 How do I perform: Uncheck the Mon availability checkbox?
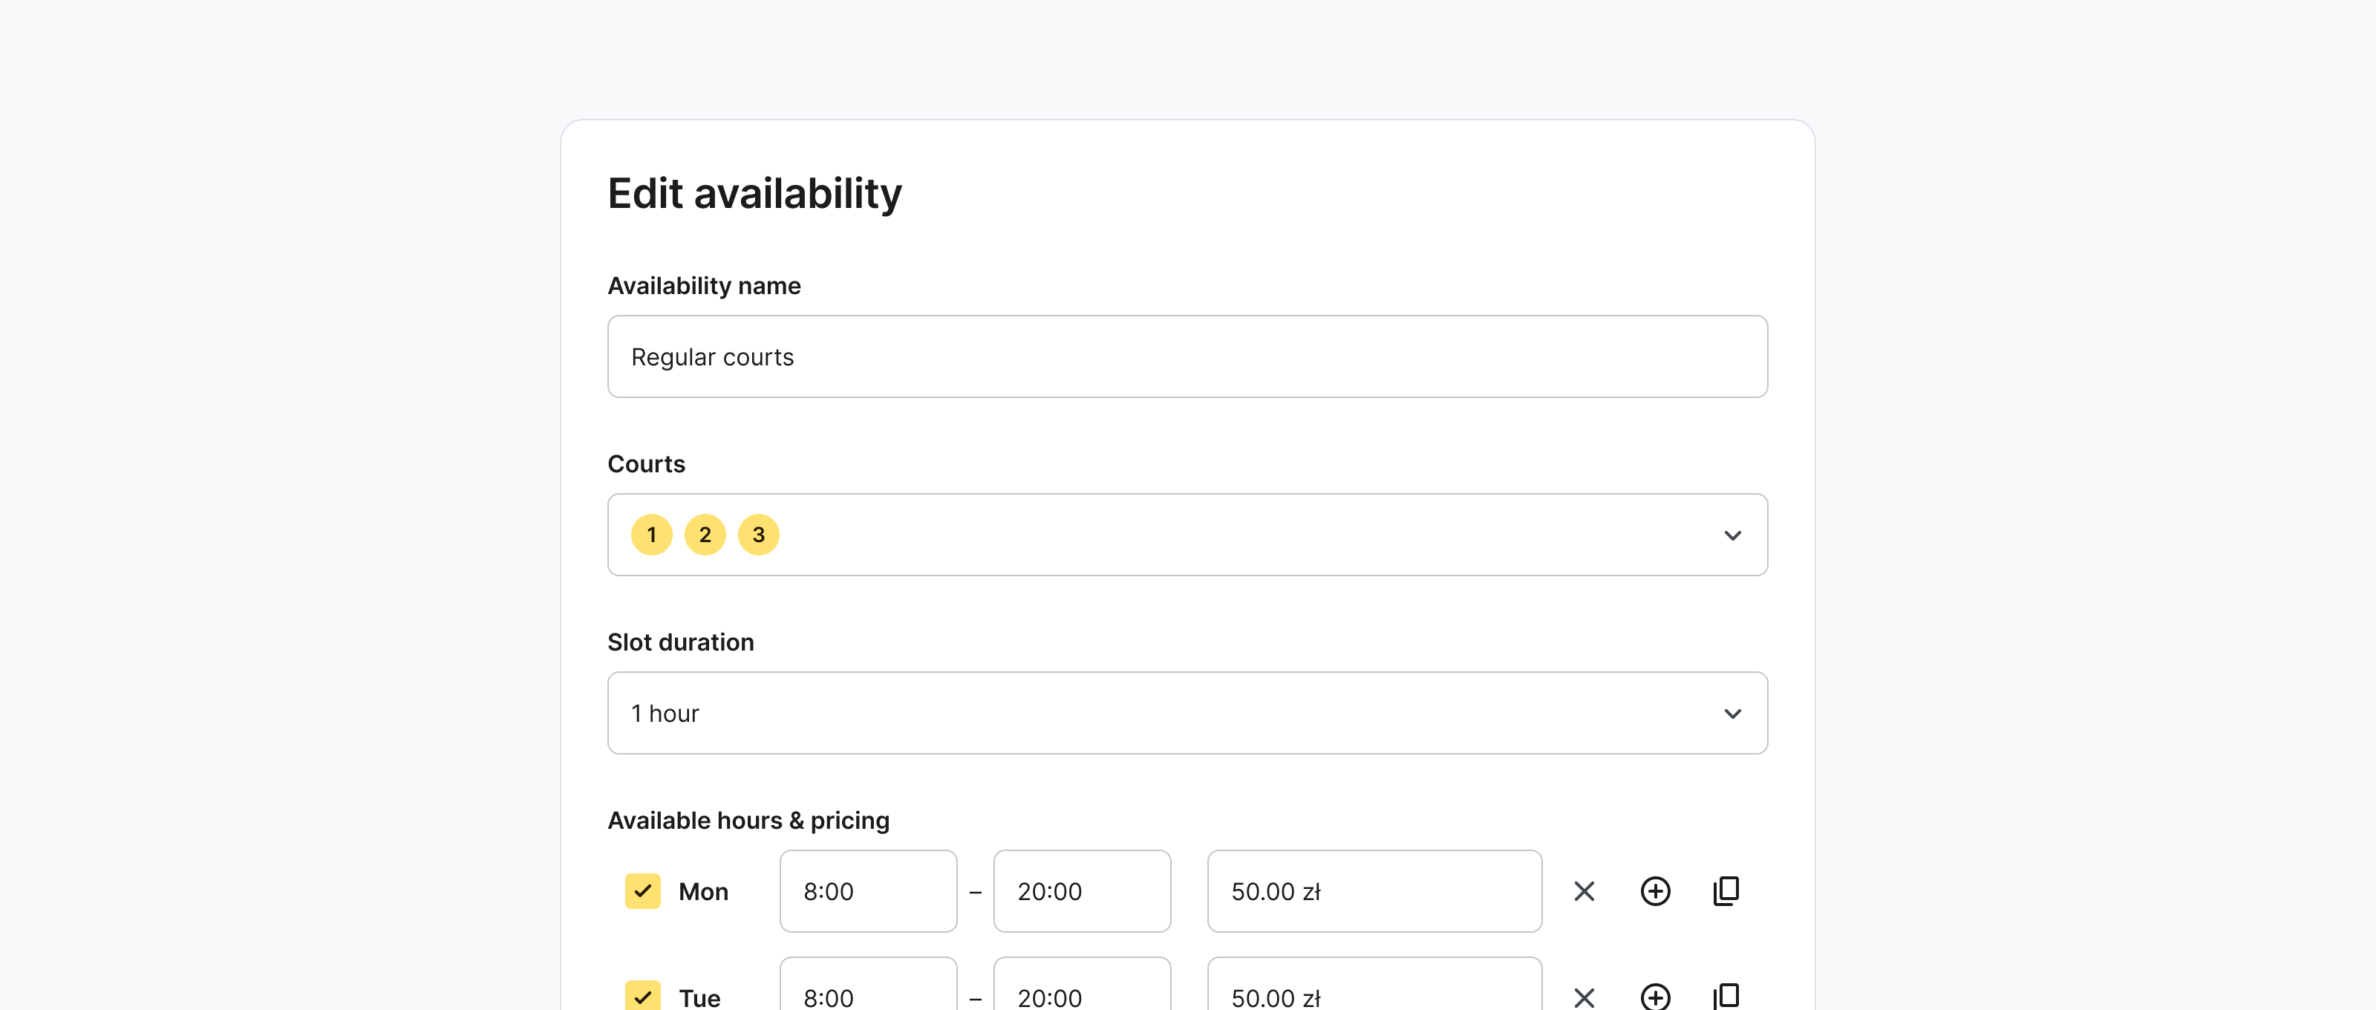[643, 891]
